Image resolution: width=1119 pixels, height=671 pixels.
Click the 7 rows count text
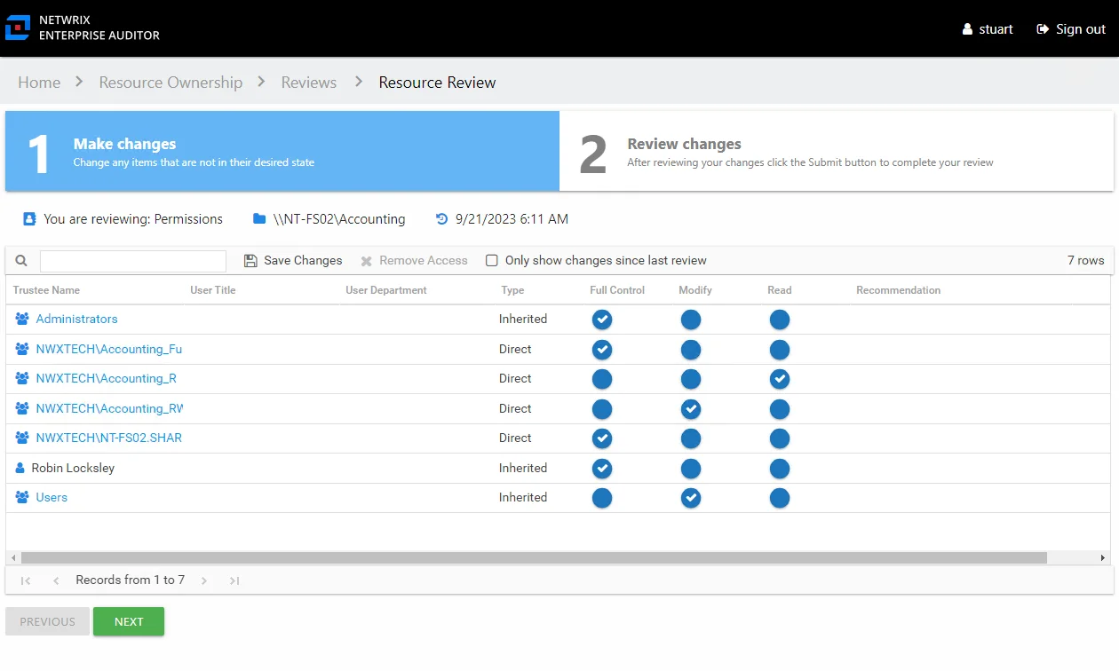click(1086, 261)
